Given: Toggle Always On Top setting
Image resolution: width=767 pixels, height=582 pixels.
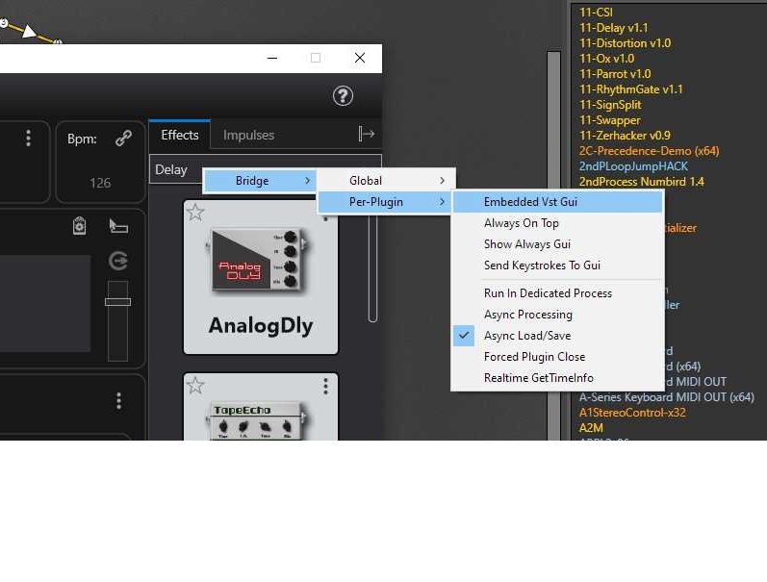Looking at the screenshot, I should click(521, 223).
